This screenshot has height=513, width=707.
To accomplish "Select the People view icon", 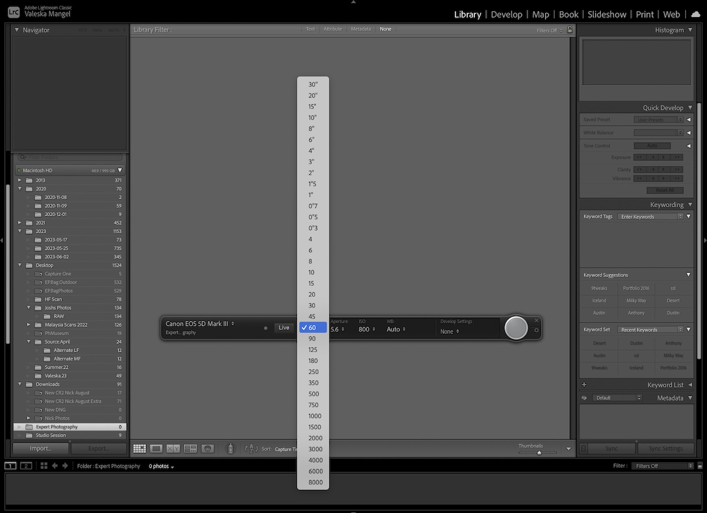I will tap(207, 448).
